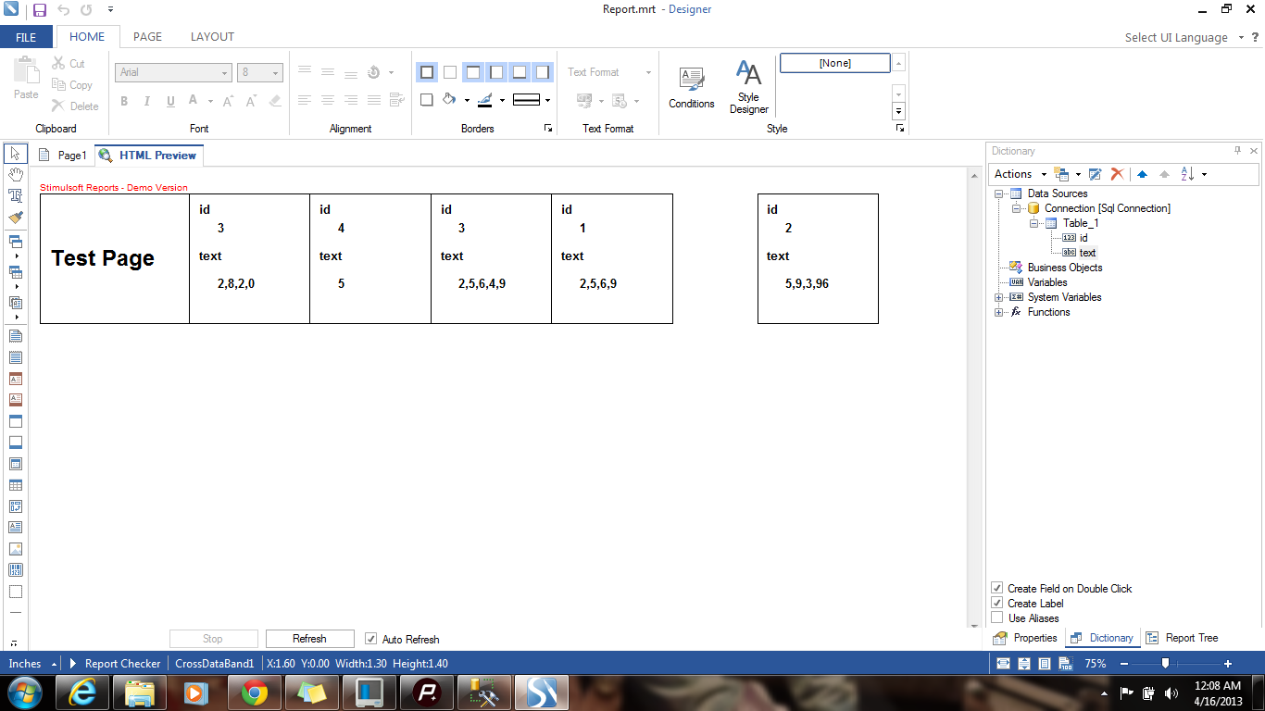This screenshot has height=711, width=1265.
Task: Insert an Image component from the toolbox
Action: [x=15, y=549]
